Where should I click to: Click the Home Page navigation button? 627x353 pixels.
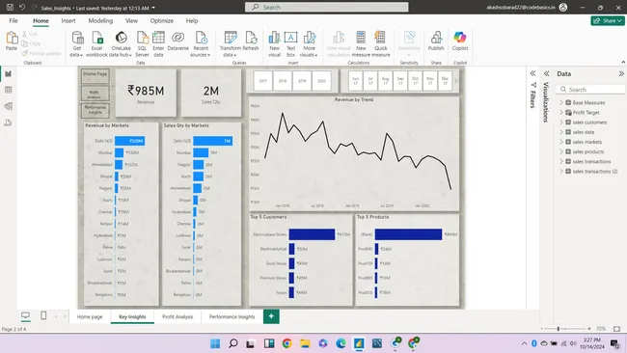point(95,76)
